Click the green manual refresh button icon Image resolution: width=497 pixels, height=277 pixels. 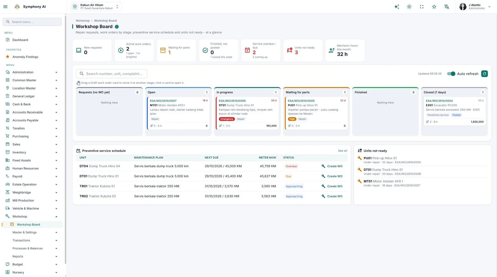pos(484,74)
